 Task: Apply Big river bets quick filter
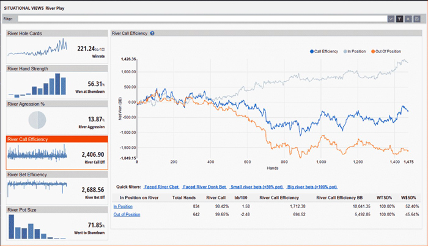312,187
